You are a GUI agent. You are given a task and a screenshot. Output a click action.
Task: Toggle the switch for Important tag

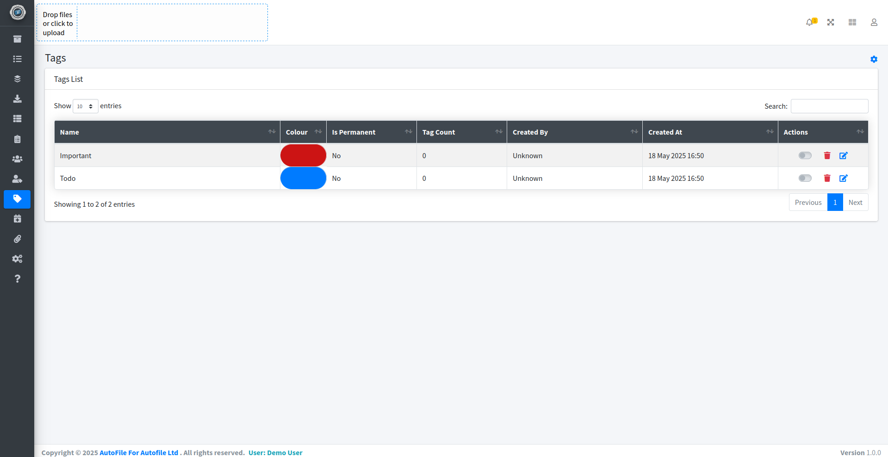click(805, 155)
